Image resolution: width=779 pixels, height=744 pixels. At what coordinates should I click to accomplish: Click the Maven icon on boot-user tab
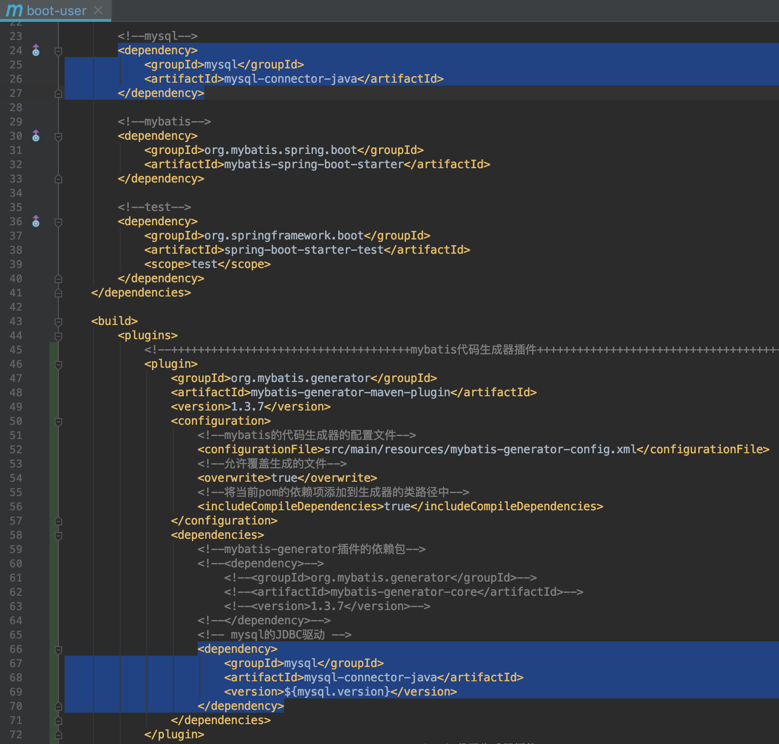(x=14, y=10)
